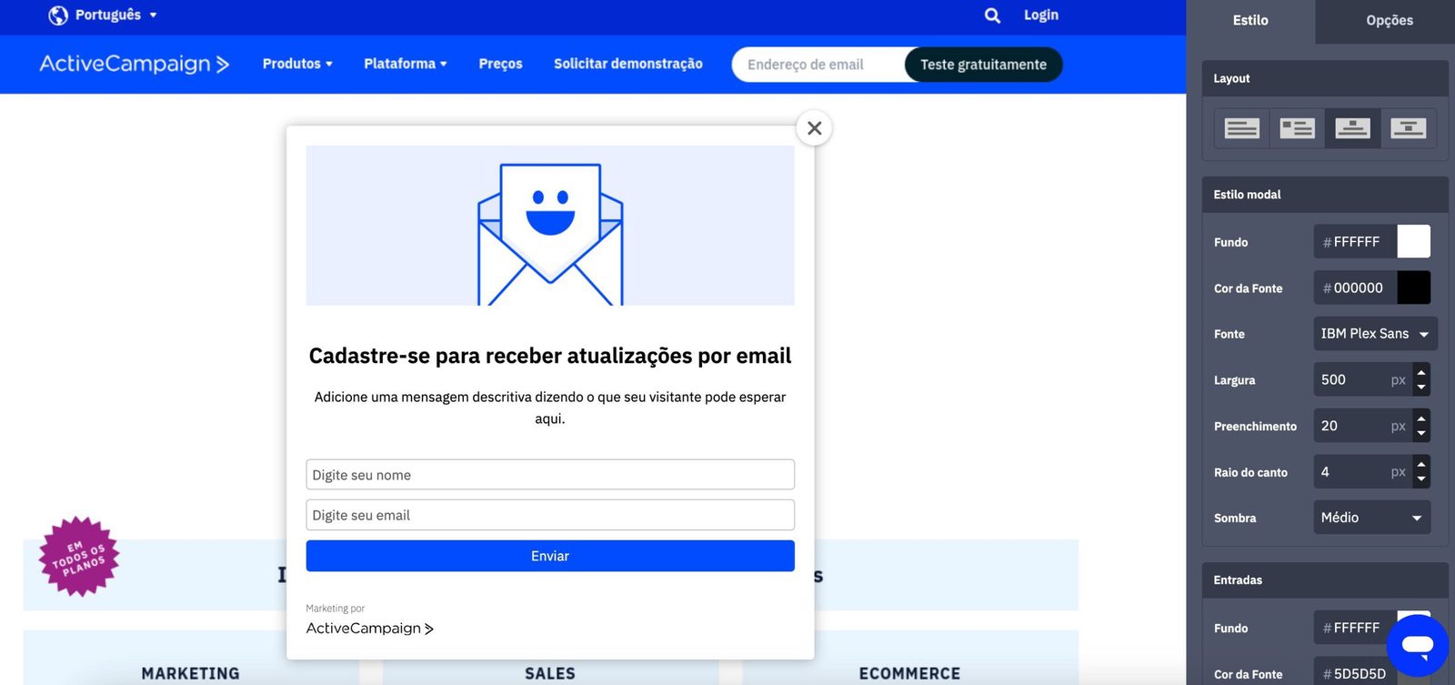
Task: Click the search magnifier icon
Action: coord(992,15)
